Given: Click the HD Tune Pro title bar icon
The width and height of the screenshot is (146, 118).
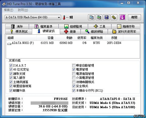Looking at the screenshot, I should click(x=4, y=4).
